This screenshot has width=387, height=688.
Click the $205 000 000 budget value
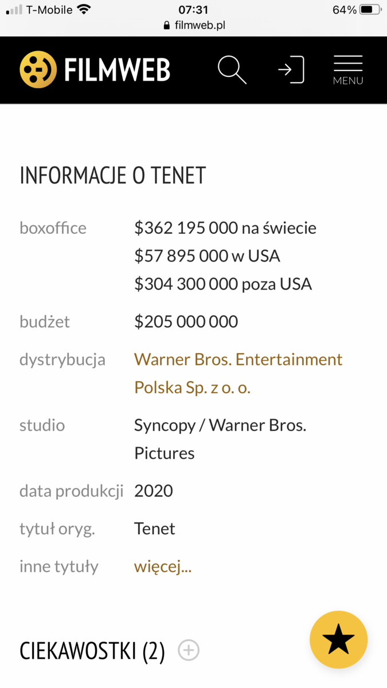click(x=186, y=322)
